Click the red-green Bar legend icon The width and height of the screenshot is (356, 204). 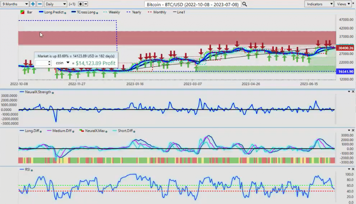[23, 12]
